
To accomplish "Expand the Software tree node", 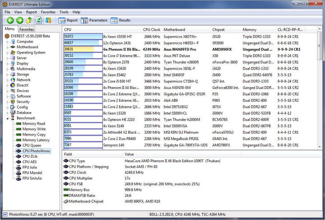I will click(8, 96).
